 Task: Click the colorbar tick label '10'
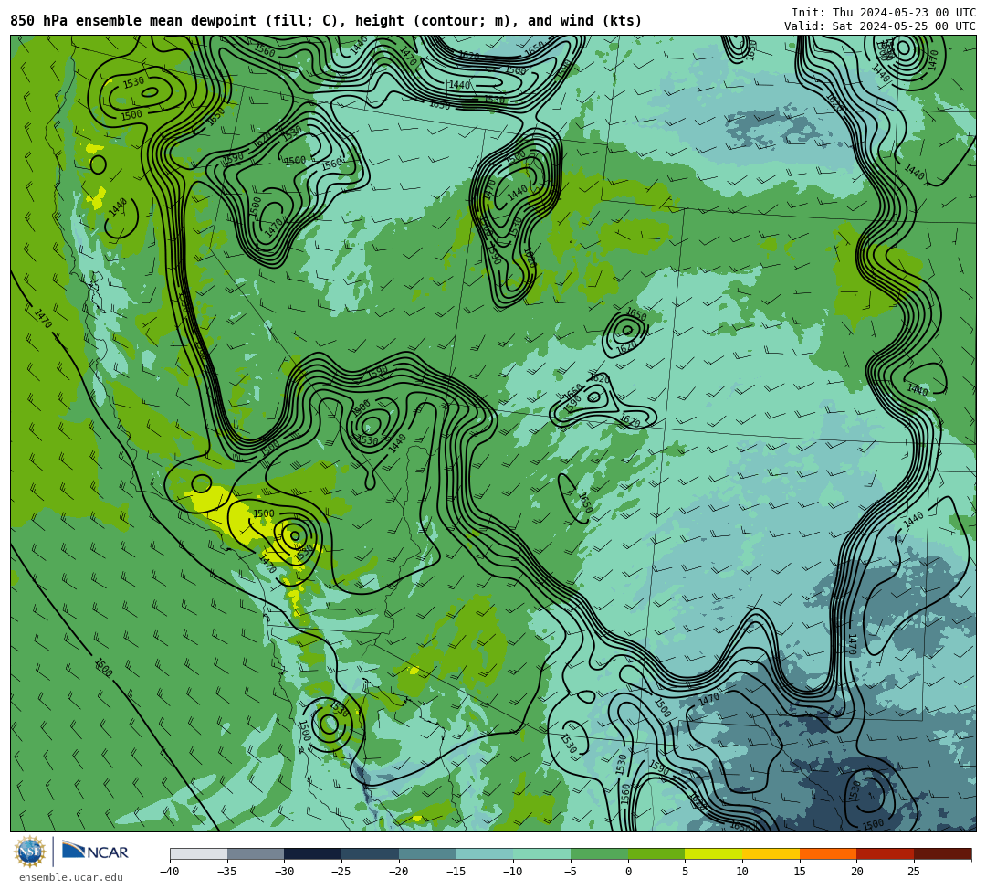click(x=742, y=872)
